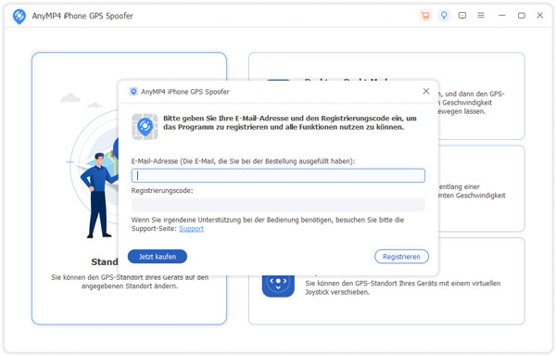Click the AnyMP4 logo in title bar
The width and height of the screenshot is (556, 356).
point(19,17)
